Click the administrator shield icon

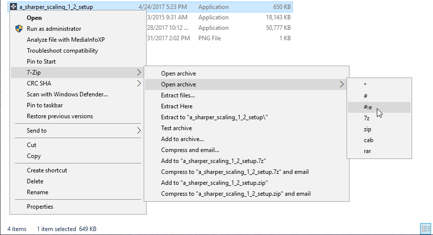click(19, 29)
